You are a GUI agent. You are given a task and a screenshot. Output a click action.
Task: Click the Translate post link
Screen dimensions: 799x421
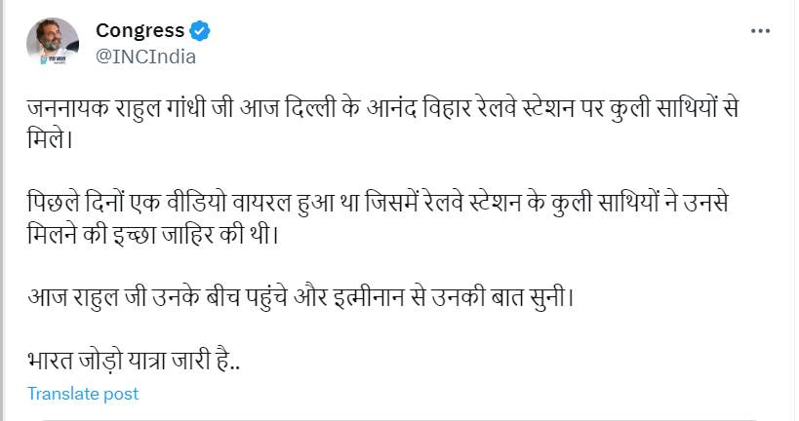(x=83, y=394)
